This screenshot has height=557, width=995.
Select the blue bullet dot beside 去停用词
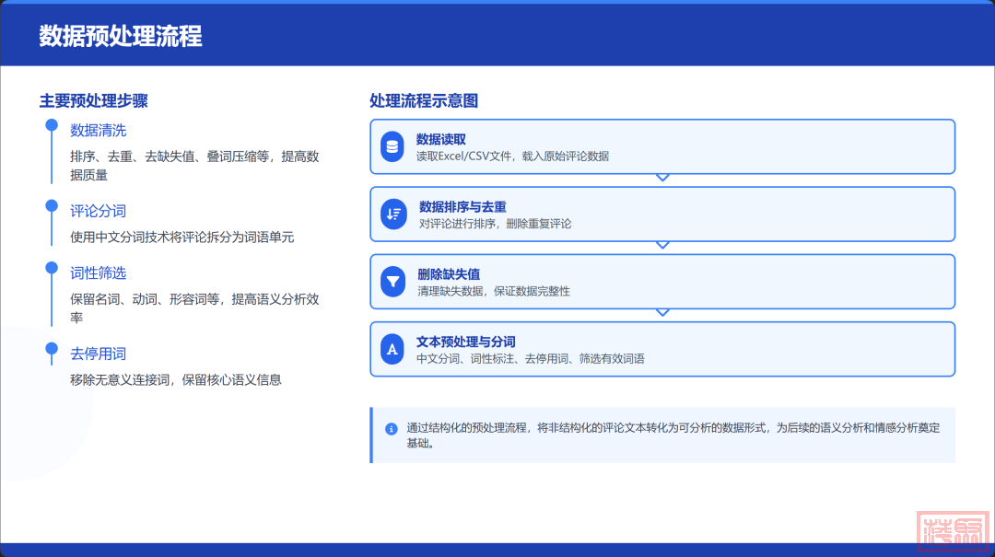(52, 348)
